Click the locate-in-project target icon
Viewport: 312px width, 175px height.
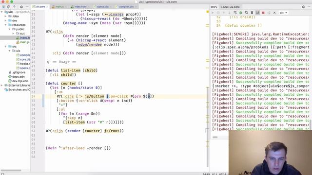click(9, 7)
